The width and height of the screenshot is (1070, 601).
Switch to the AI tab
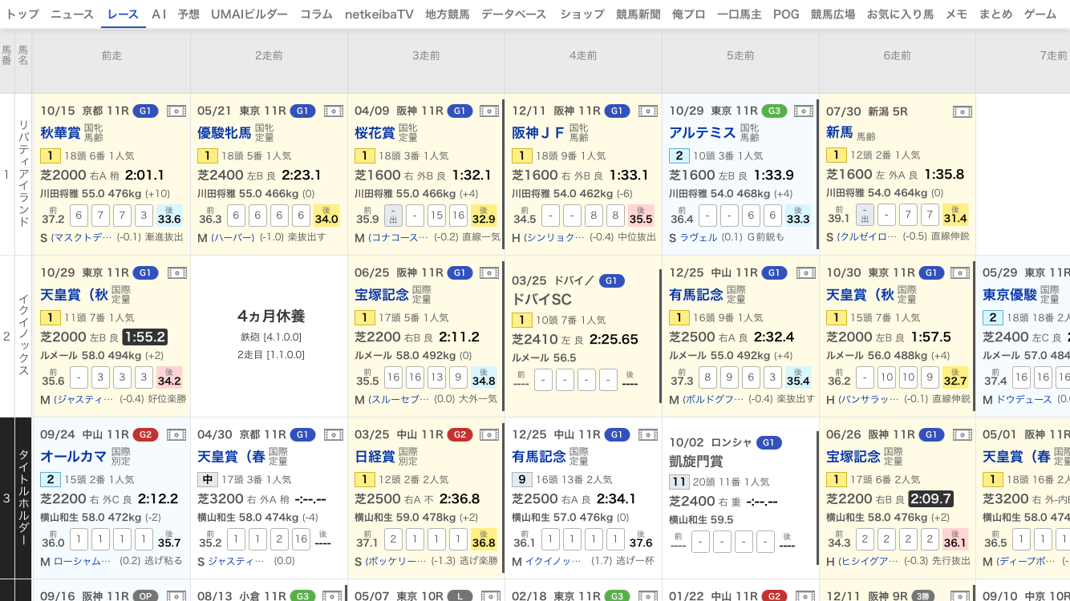159,14
